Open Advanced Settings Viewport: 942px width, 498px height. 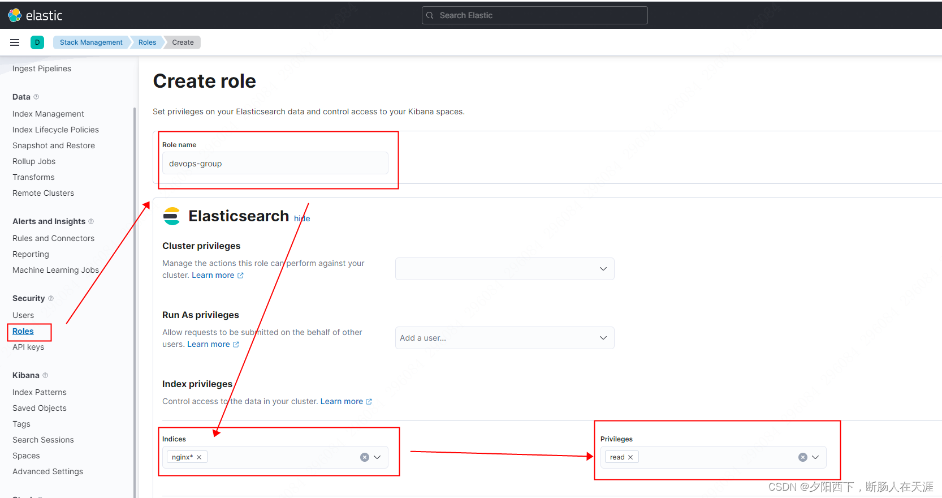(47, 471)
